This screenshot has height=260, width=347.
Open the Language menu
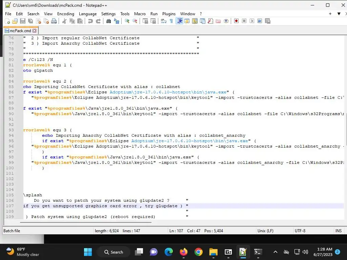point(88,14)
